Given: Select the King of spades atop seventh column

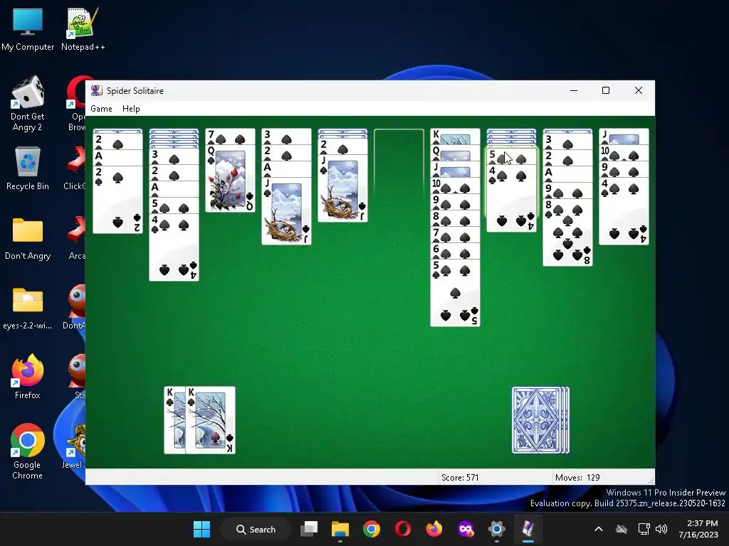Looking at the screenshot, I should (455, 136).
